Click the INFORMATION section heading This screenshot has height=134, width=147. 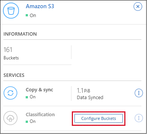coord(20,34)
